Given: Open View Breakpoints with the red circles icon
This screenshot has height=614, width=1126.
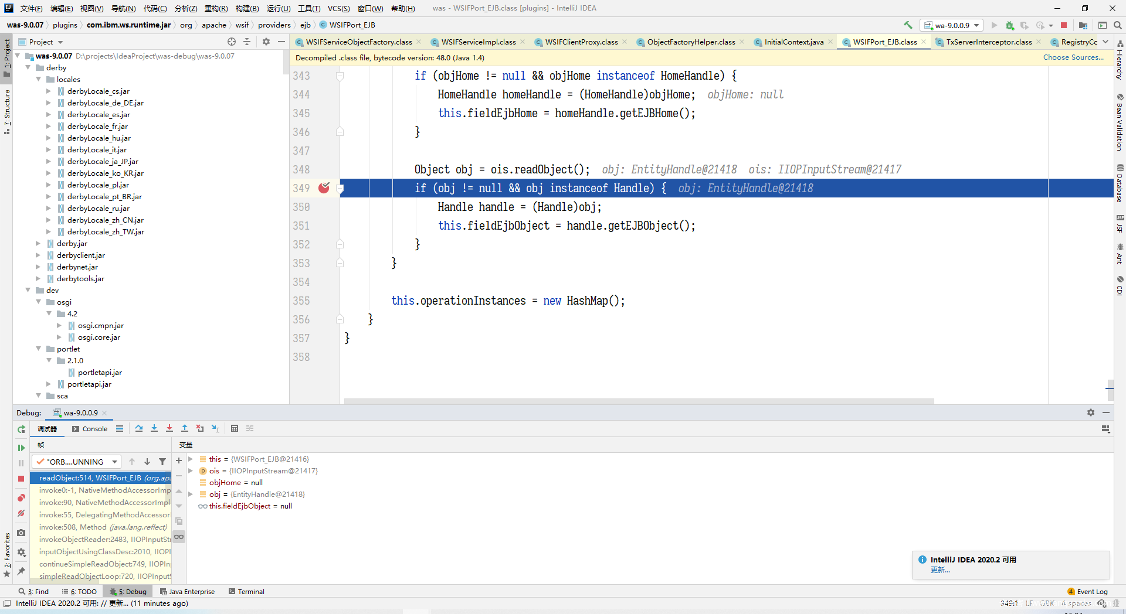Looking at the screenshot, I should (x=21, y=498).
